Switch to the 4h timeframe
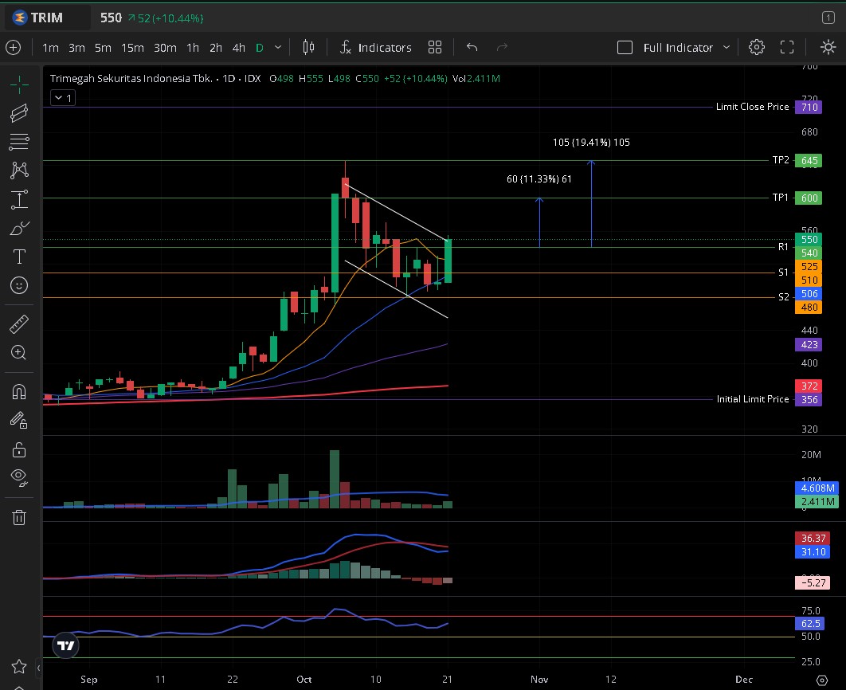This screenshot has height=690, width=846. (x=238, y=48)
